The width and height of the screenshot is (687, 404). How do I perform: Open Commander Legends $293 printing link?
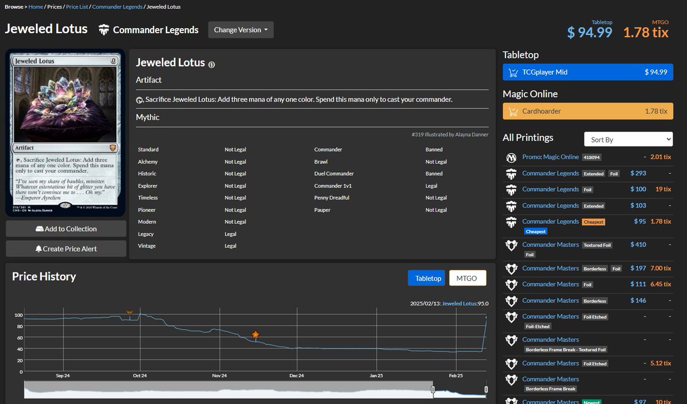(x=551, y=173)
